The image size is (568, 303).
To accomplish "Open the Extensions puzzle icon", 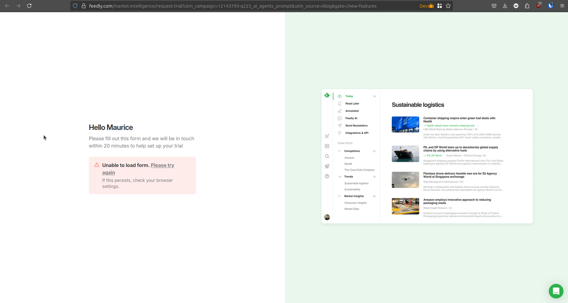I will click(527, 6).
